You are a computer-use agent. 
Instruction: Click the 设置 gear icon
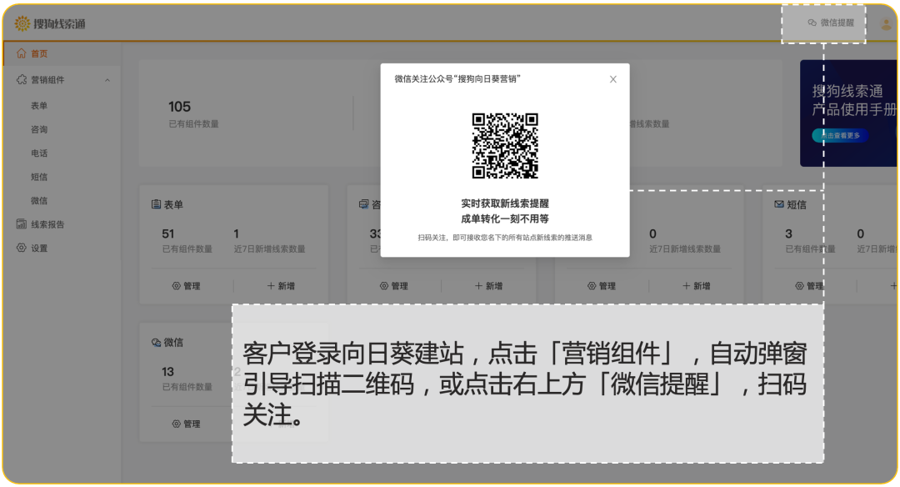click(x=21, y=248)
